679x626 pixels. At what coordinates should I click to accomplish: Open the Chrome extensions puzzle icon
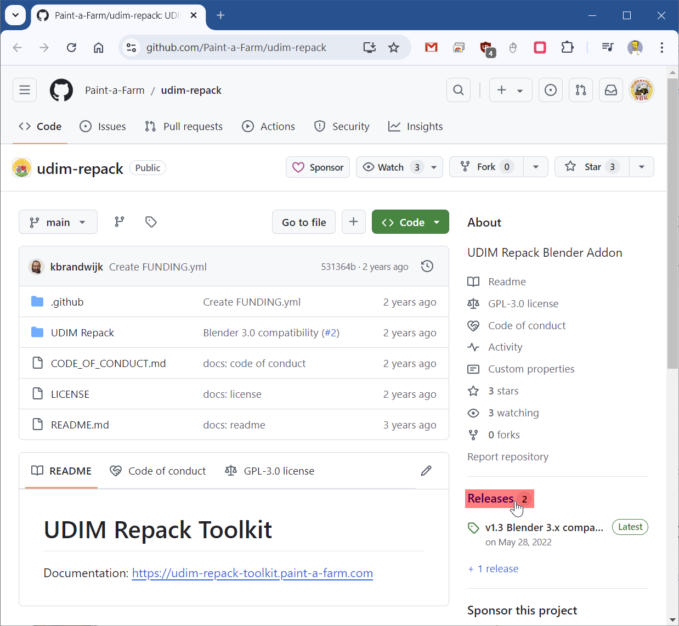[x=568, y=47]
